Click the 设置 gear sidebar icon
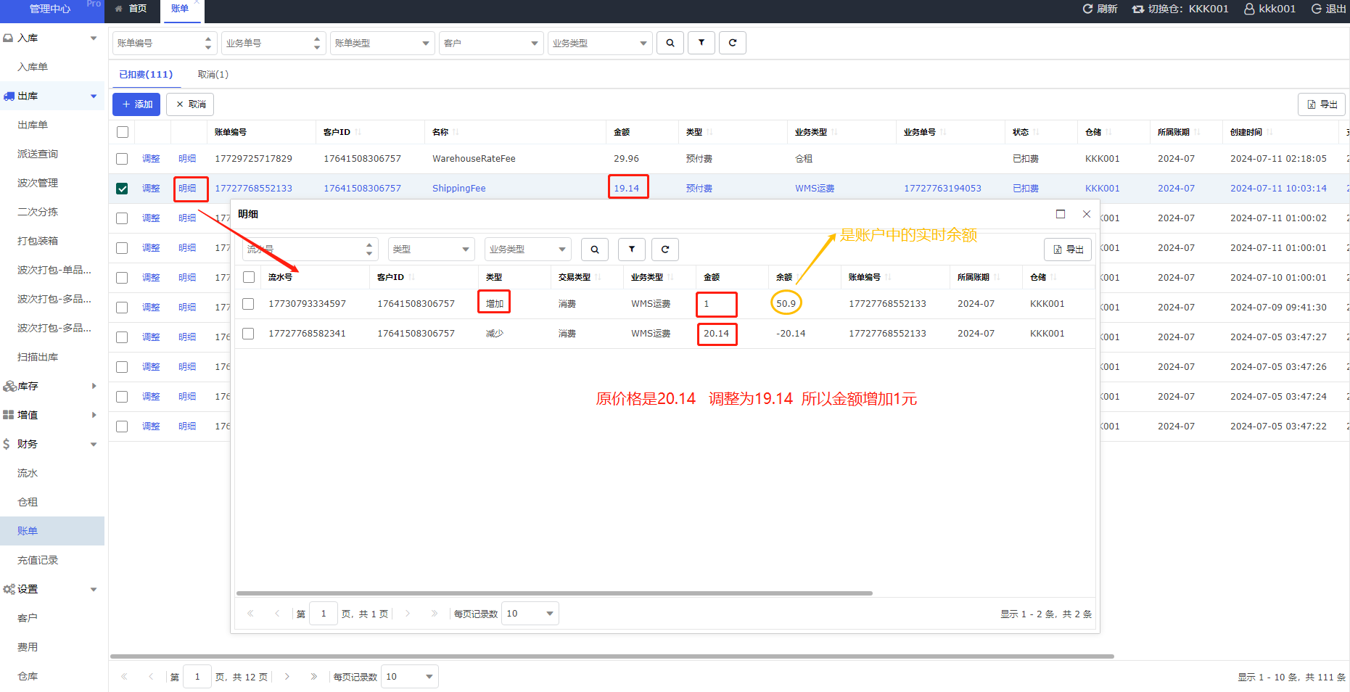This screenshot has width=1350, height=692. pyautogui.click(x=9, y=589)
